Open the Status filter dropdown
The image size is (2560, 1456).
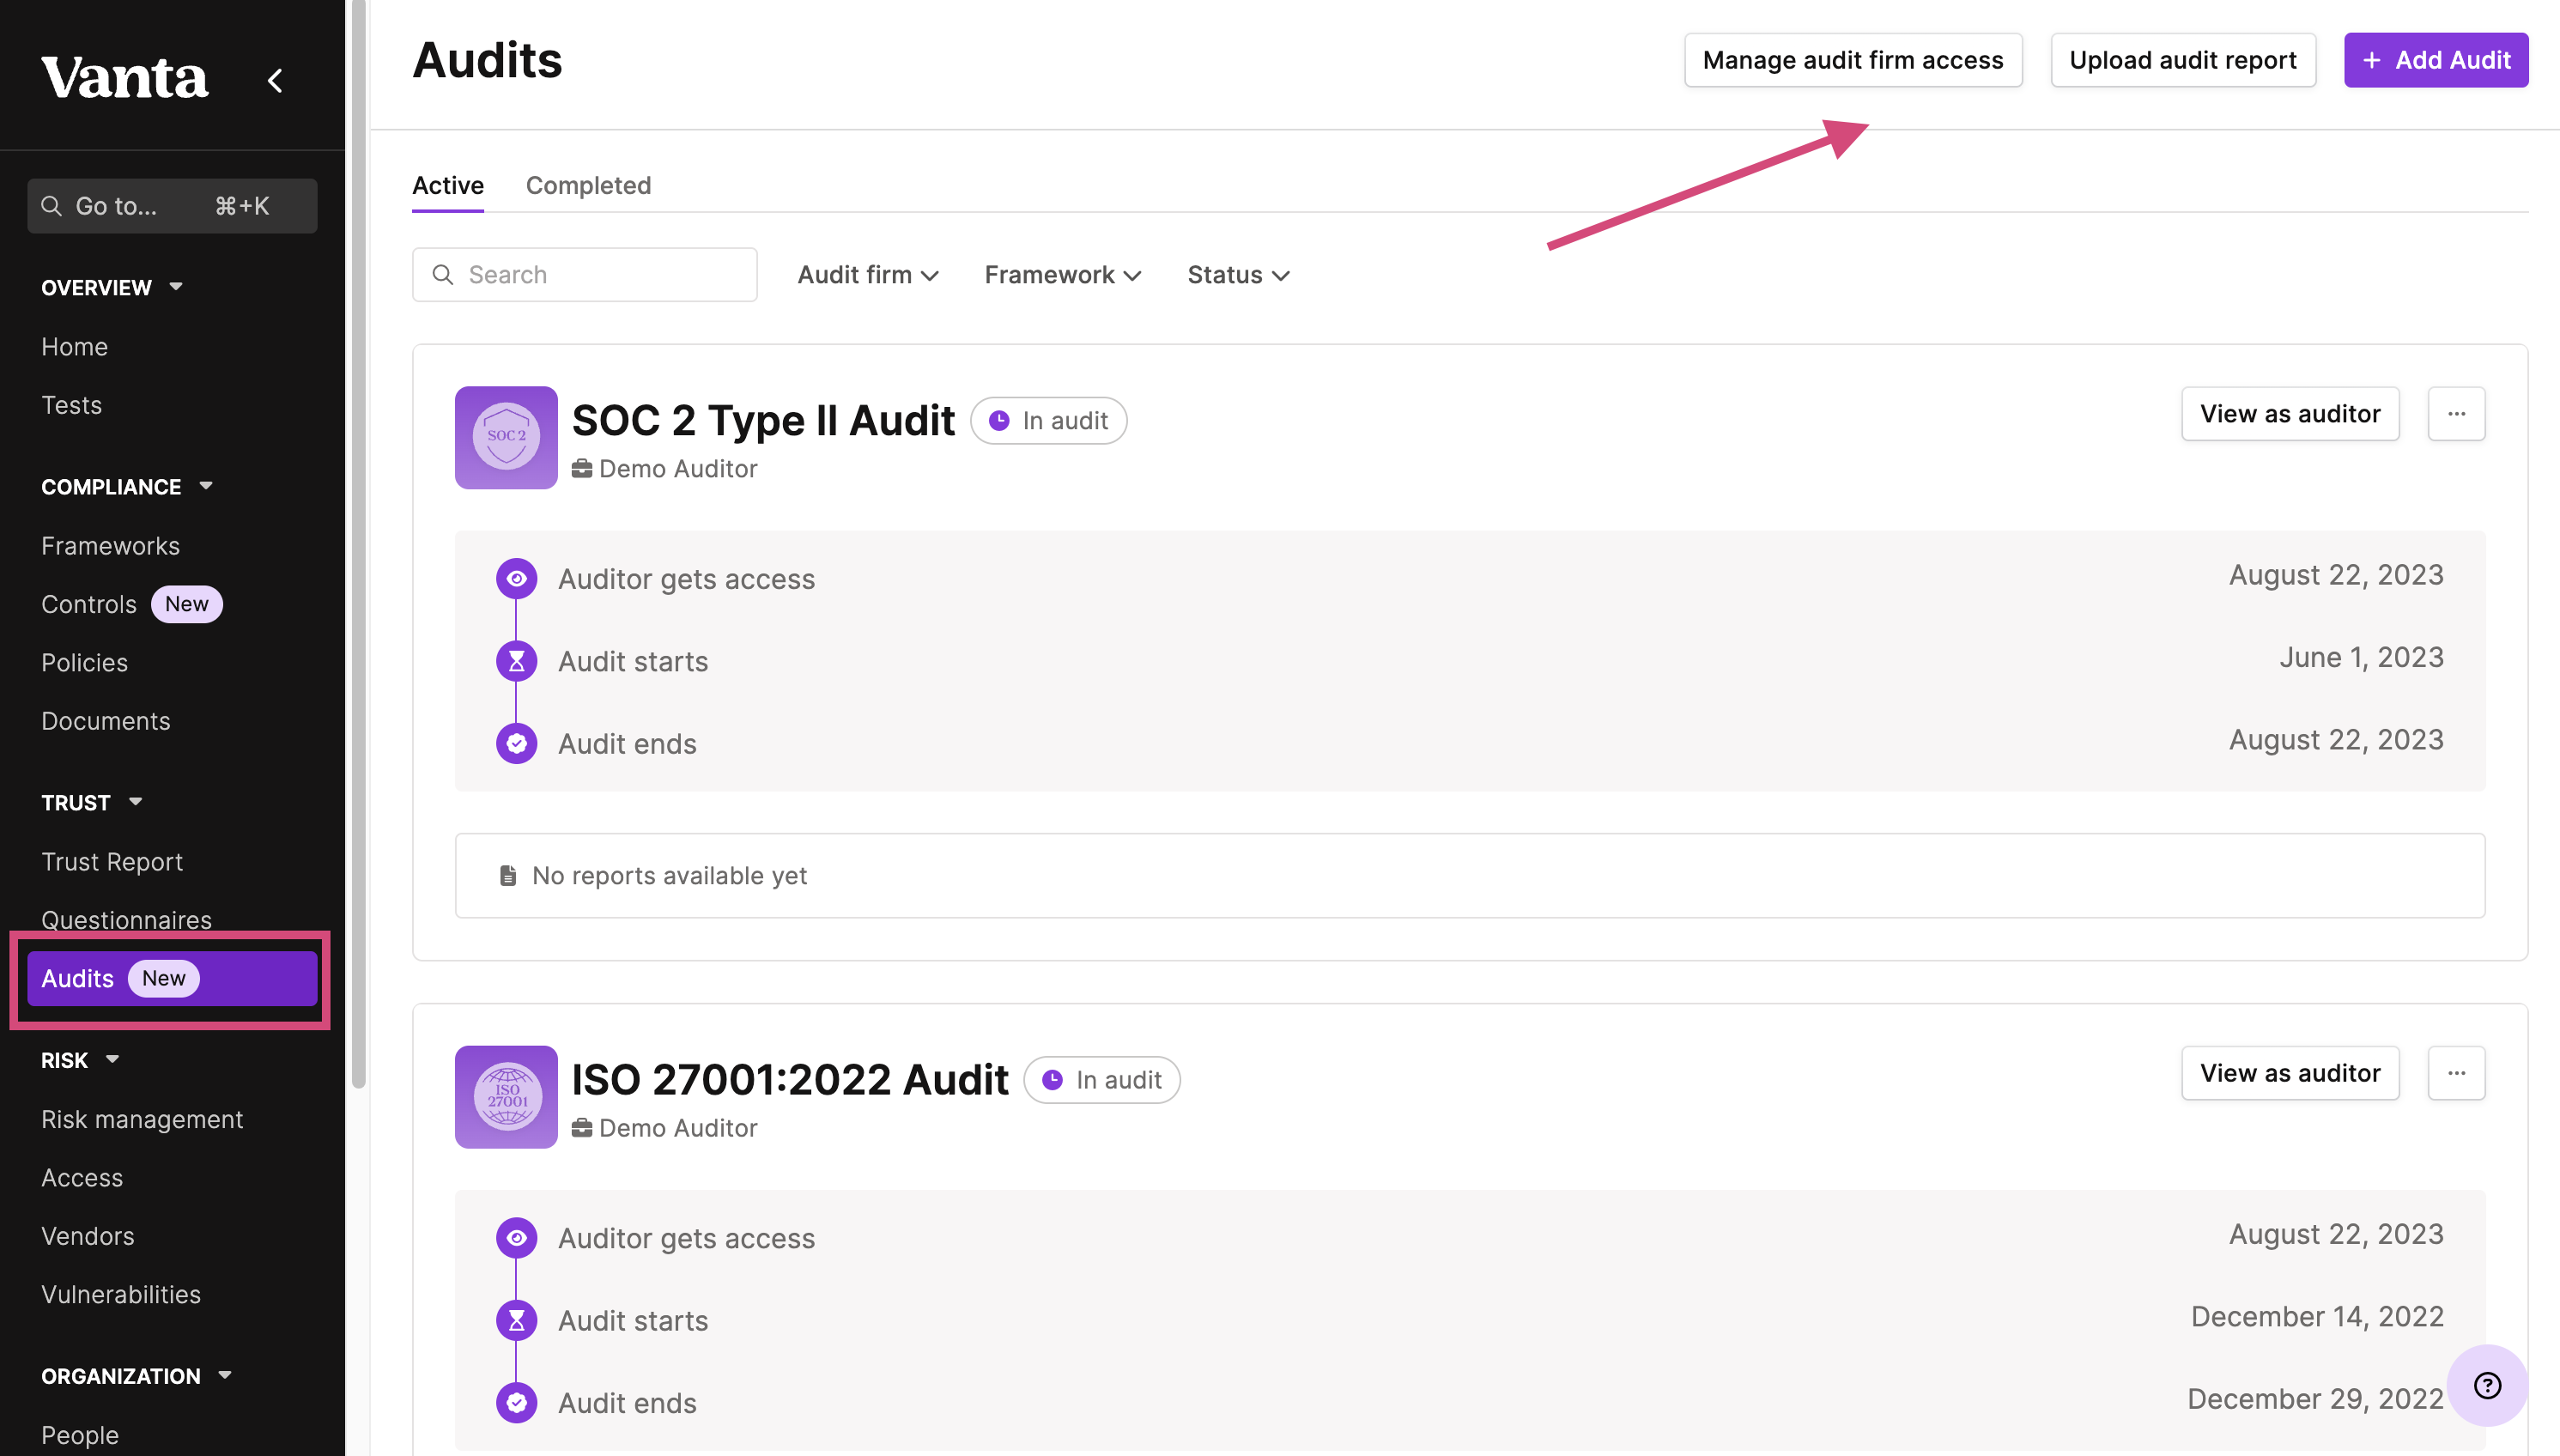1238,275
